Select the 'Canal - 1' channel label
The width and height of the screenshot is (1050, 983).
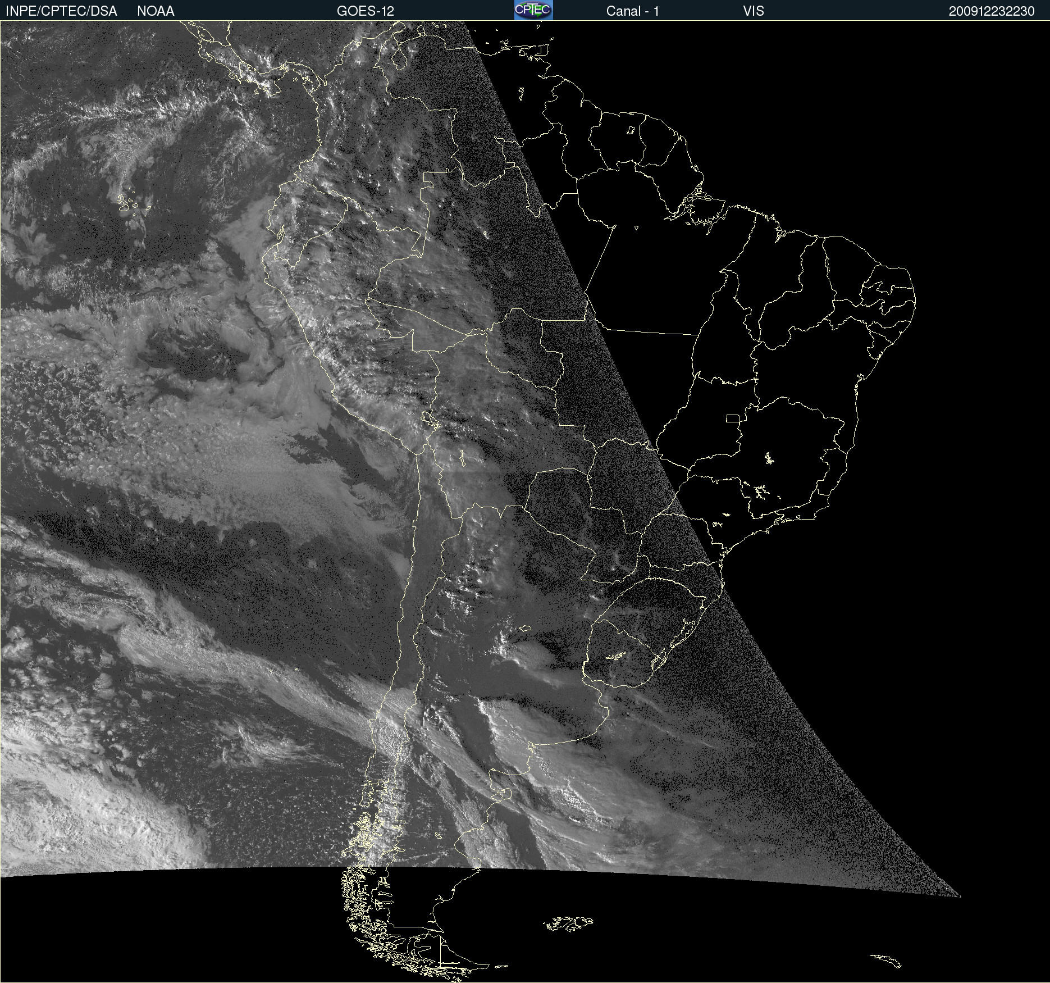[632, 11]
